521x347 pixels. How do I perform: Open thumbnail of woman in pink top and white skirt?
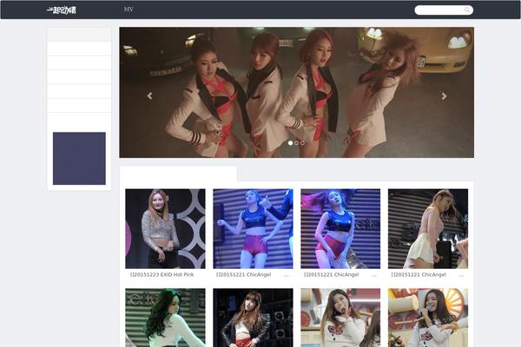pyautogui.click(x=428, y=229)
